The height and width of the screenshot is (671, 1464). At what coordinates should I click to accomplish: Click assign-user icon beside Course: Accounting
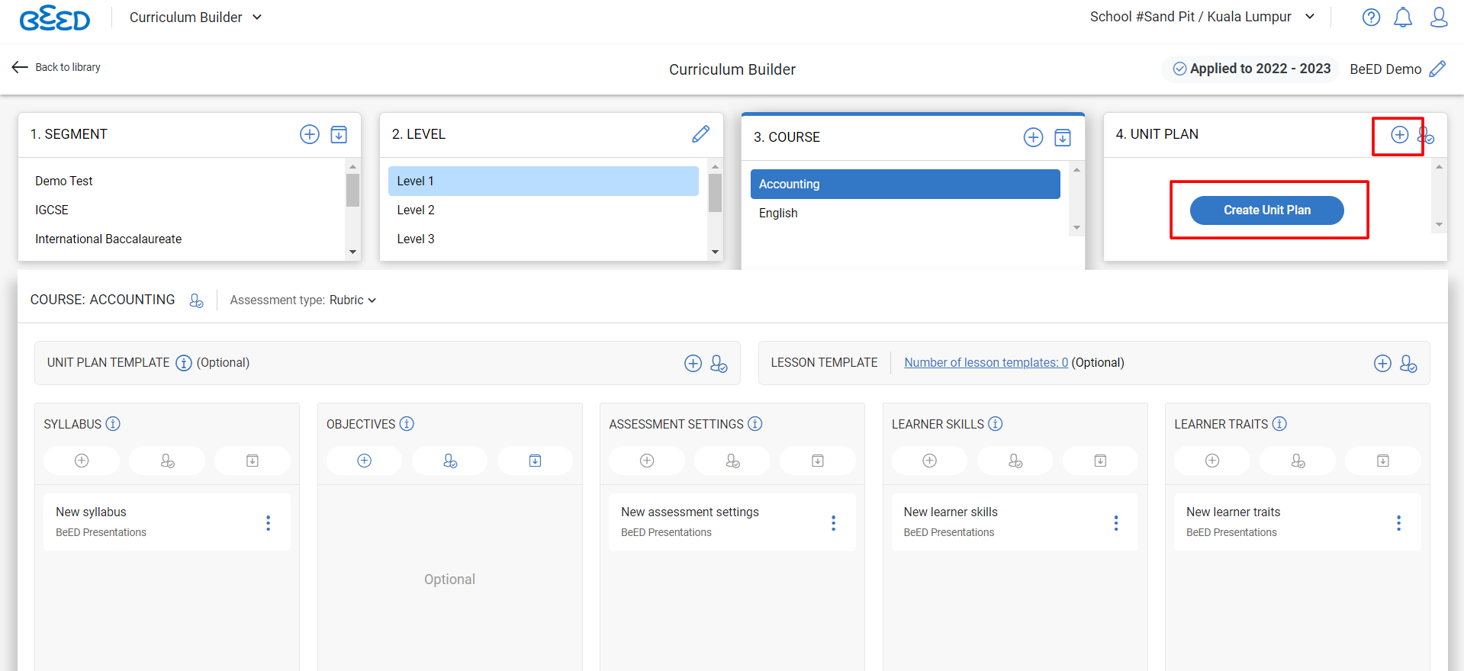coord(196,300)
